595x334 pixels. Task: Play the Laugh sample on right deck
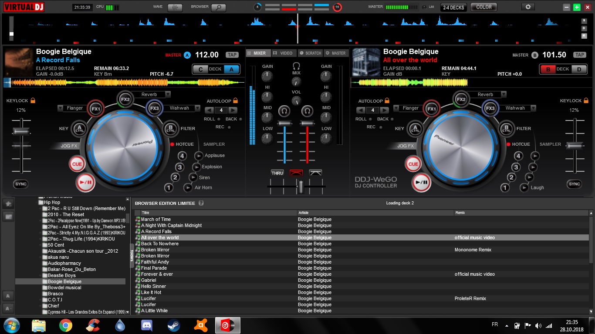(x=524, y=187)
